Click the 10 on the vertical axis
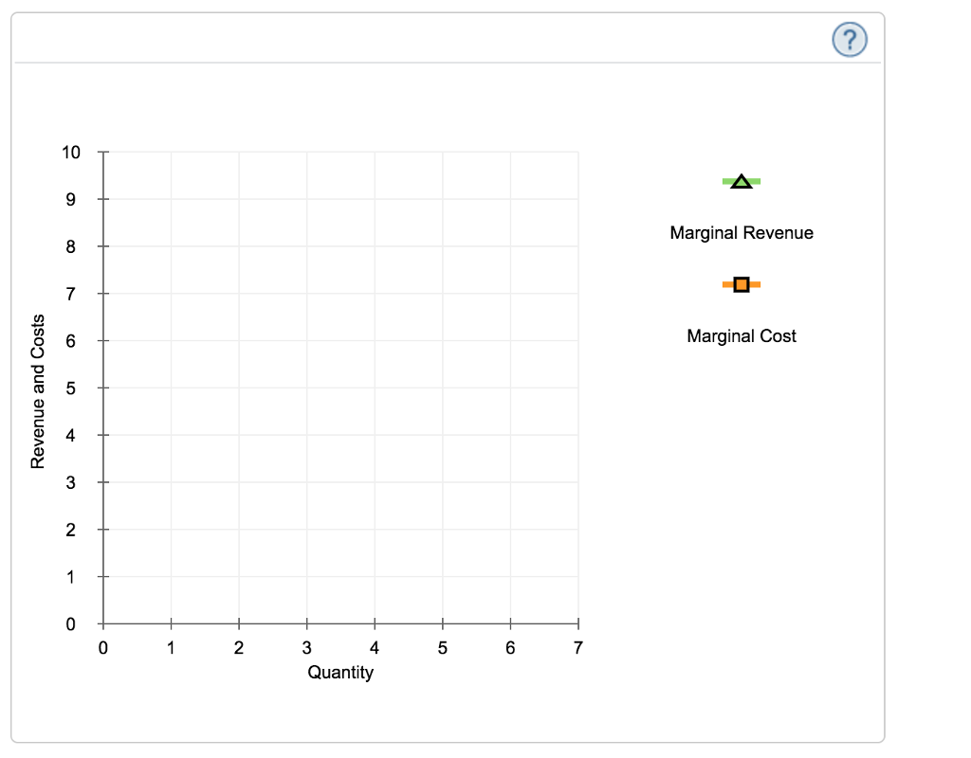This screenshot has height=758, width=971. point(72,153)
